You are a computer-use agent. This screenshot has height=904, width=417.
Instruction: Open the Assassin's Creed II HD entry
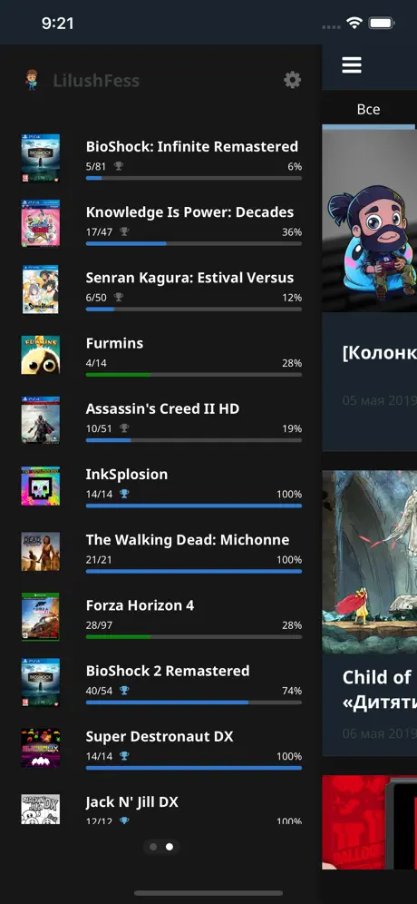coord(161,418)
